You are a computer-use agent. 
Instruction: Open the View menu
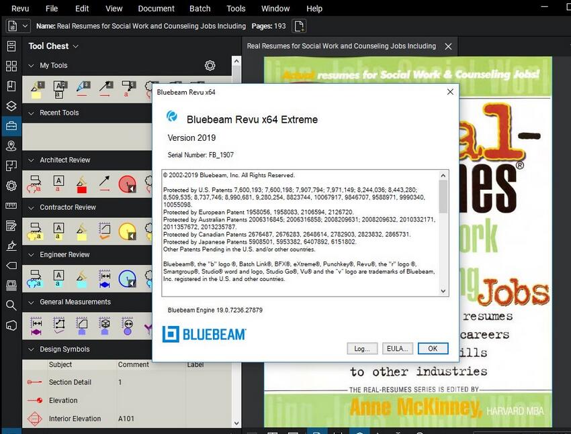[x=114, y=8]
